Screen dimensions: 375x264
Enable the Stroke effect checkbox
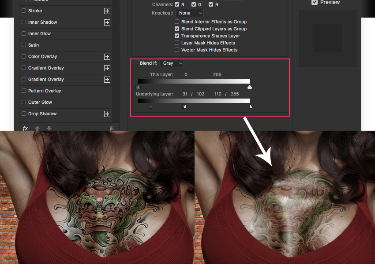point(24,11)
